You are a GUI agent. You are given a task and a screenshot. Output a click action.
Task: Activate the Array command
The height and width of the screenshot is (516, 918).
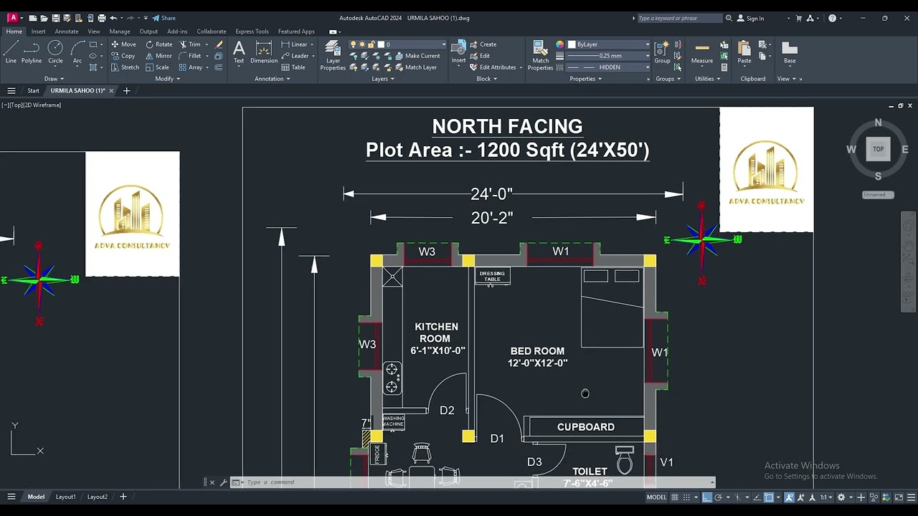(191, 67)
